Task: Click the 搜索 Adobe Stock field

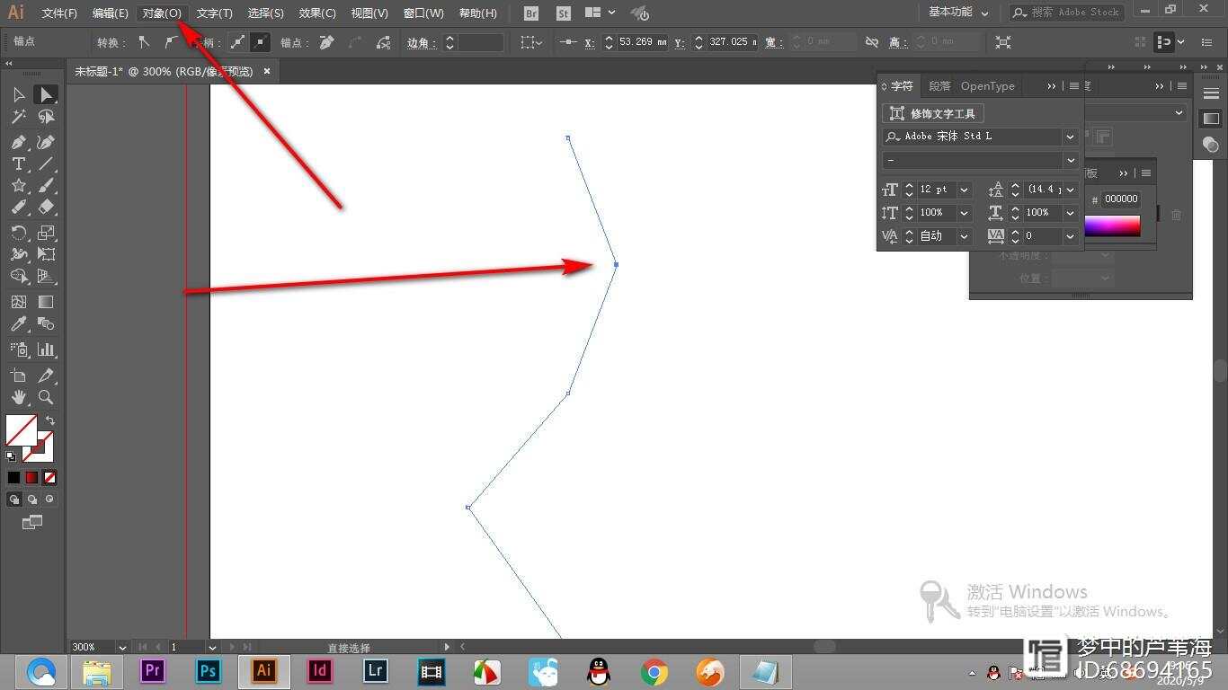Action: point(1066,13)
